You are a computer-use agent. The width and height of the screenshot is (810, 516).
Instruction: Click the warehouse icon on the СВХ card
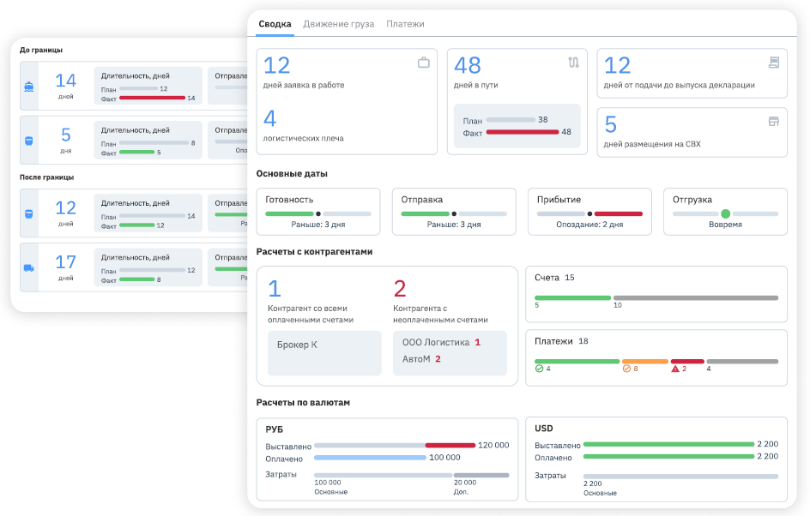[773, 122]
